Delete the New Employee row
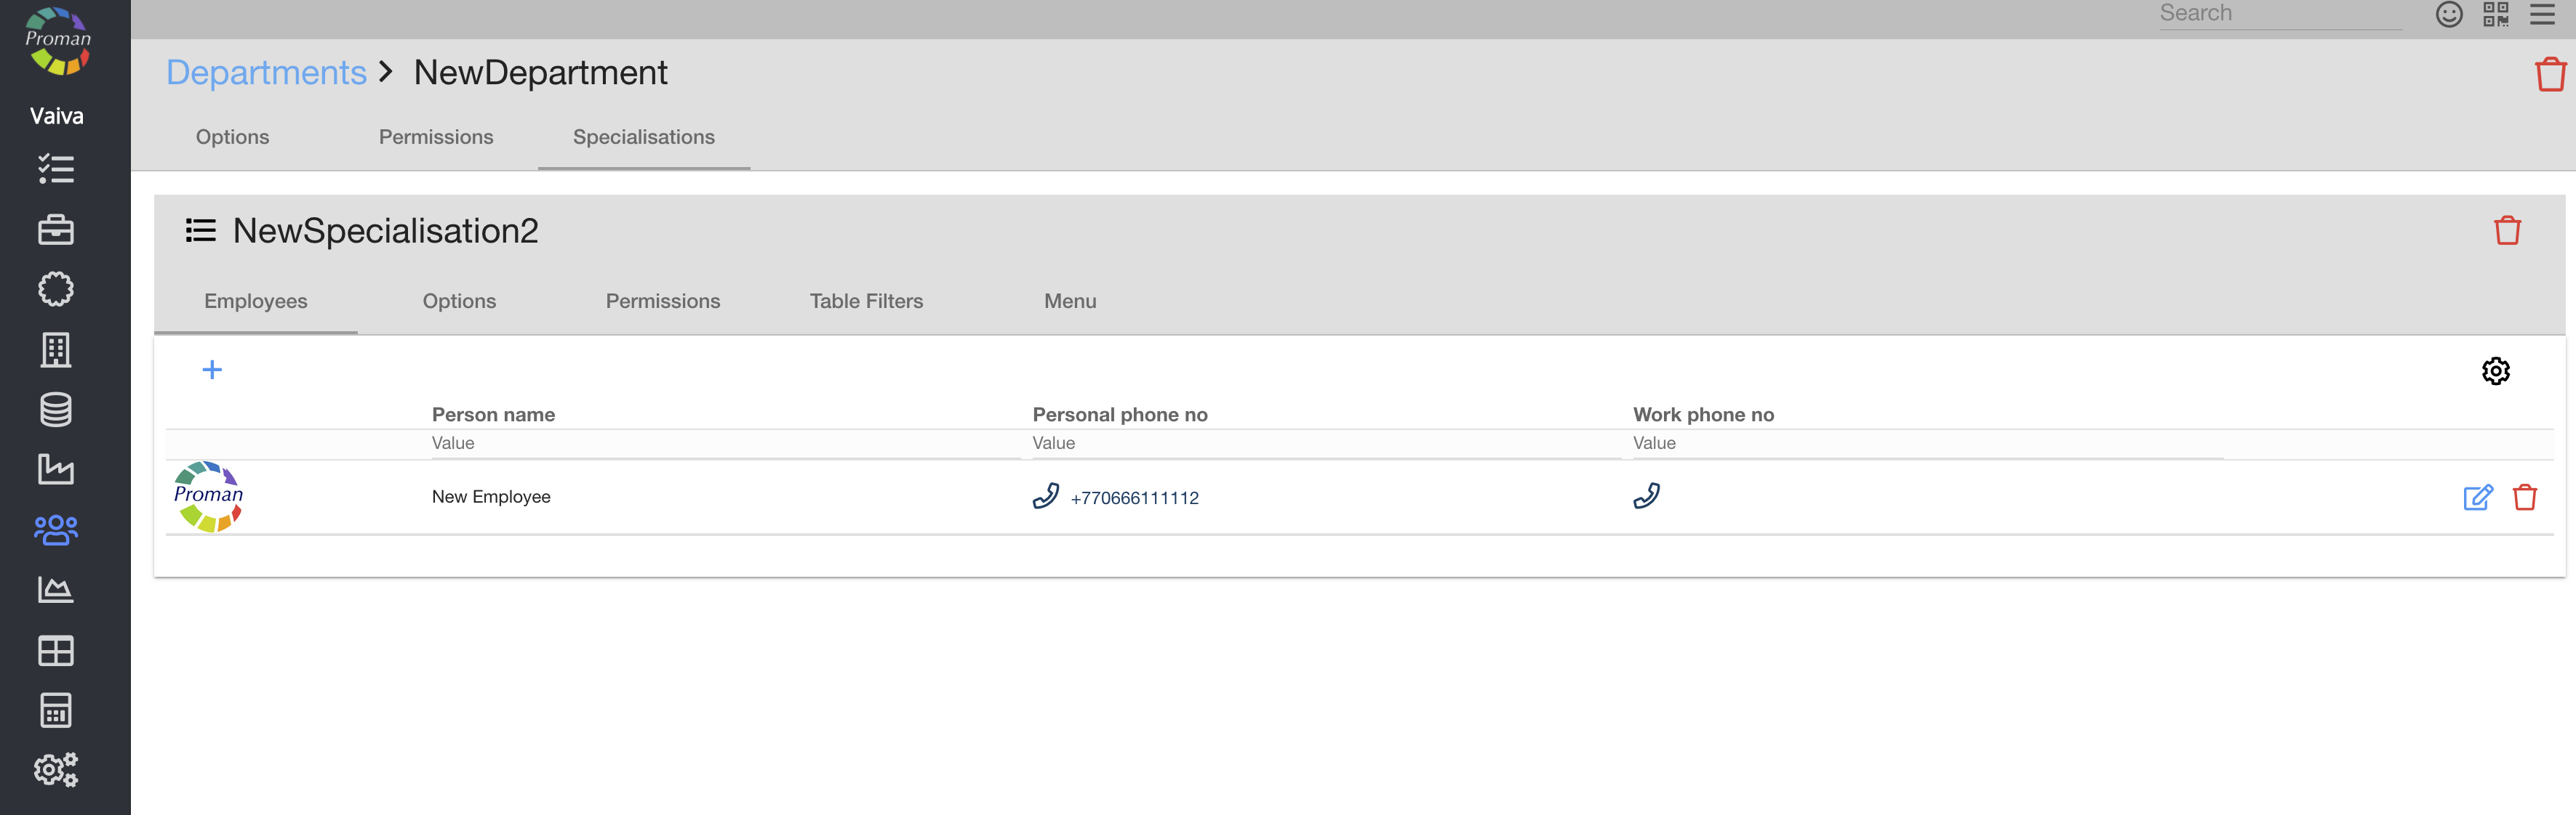 coord(2524,498)
